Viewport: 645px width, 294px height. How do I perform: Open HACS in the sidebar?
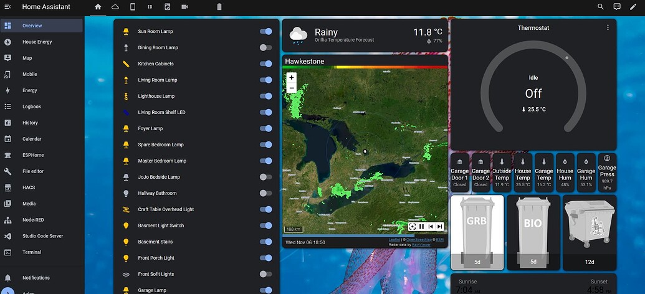(x=42, y=187)
